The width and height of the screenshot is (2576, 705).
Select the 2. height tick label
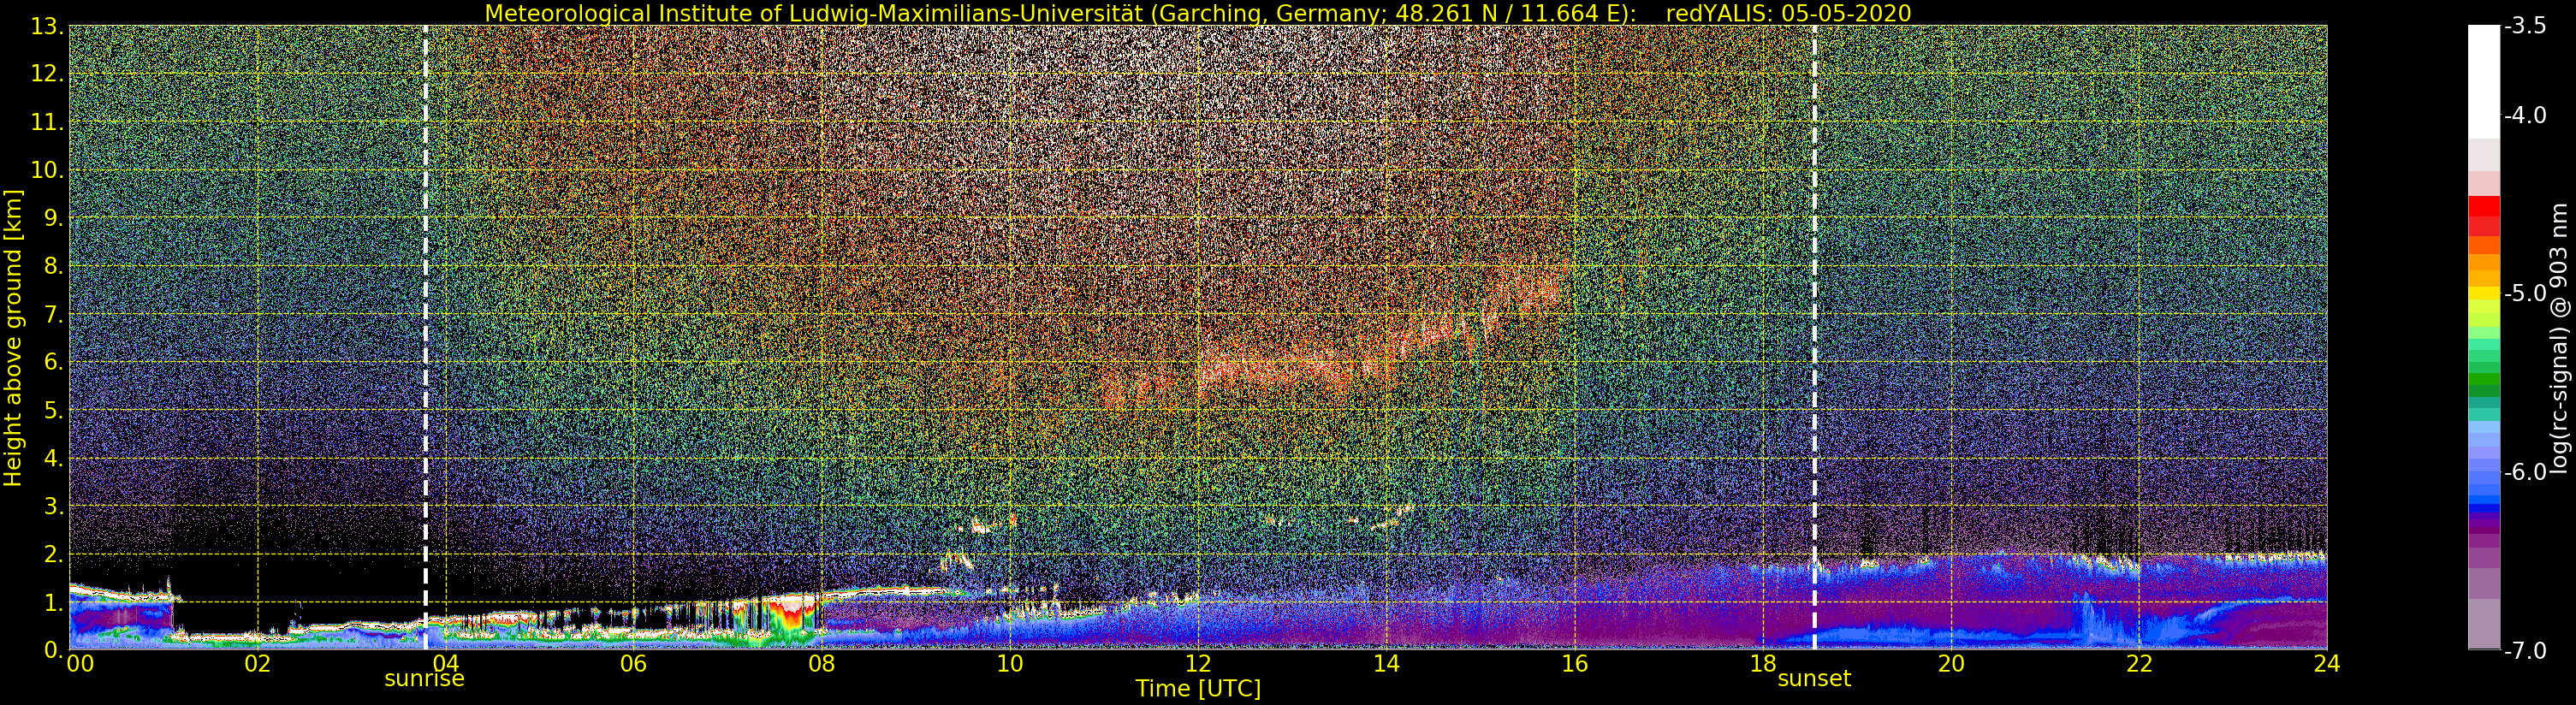tap(54, 554)
